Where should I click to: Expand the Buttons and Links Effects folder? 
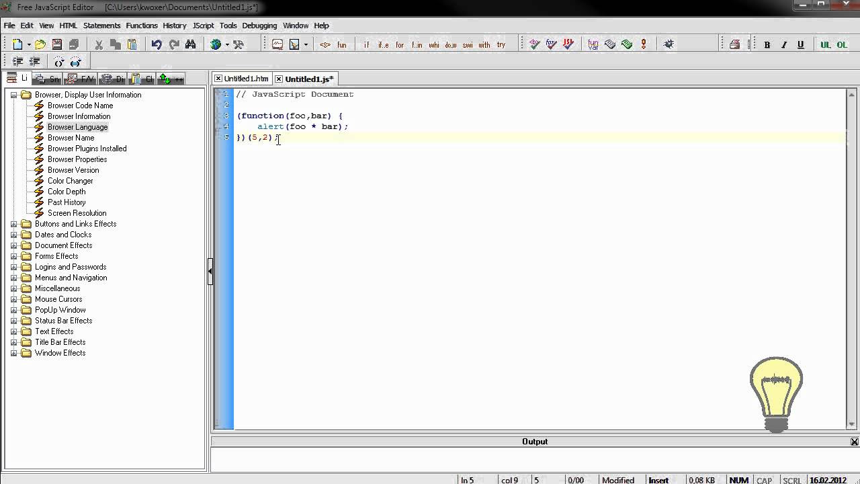[13, 224]
